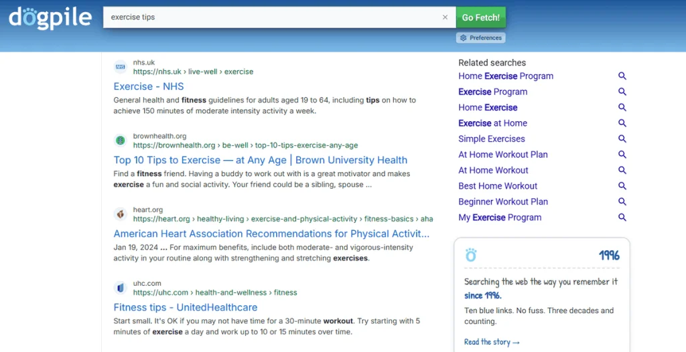This screenshot has height=352, width=686.
Task: Click magnifier icon beside 'Home Exercise'
Action: [622, 108]
